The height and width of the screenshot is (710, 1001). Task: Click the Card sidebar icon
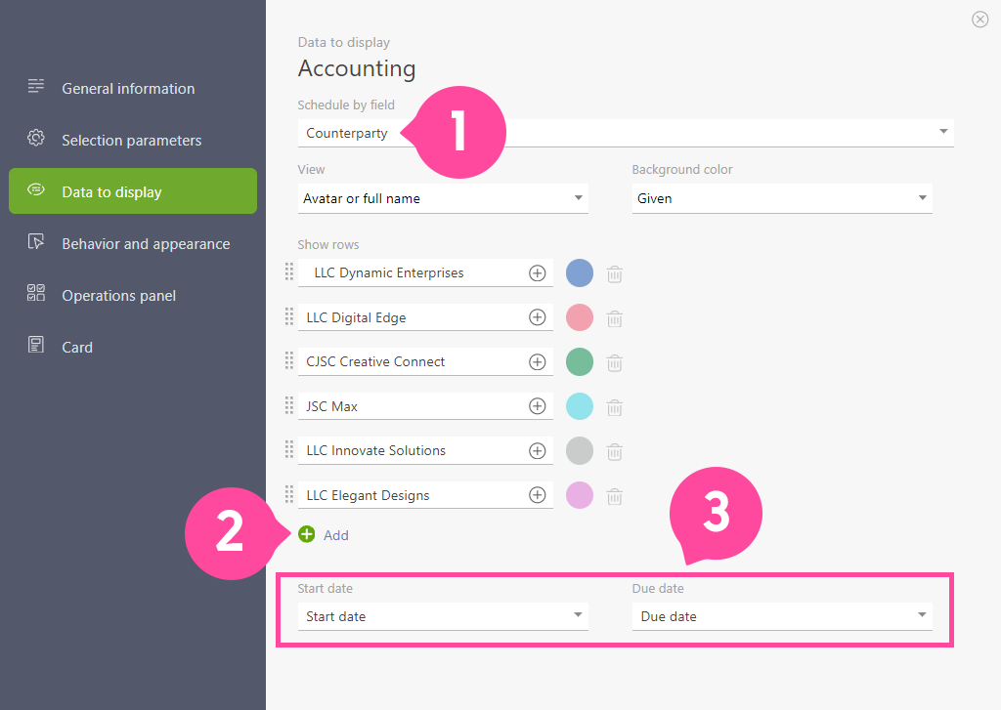click(36, 345)
